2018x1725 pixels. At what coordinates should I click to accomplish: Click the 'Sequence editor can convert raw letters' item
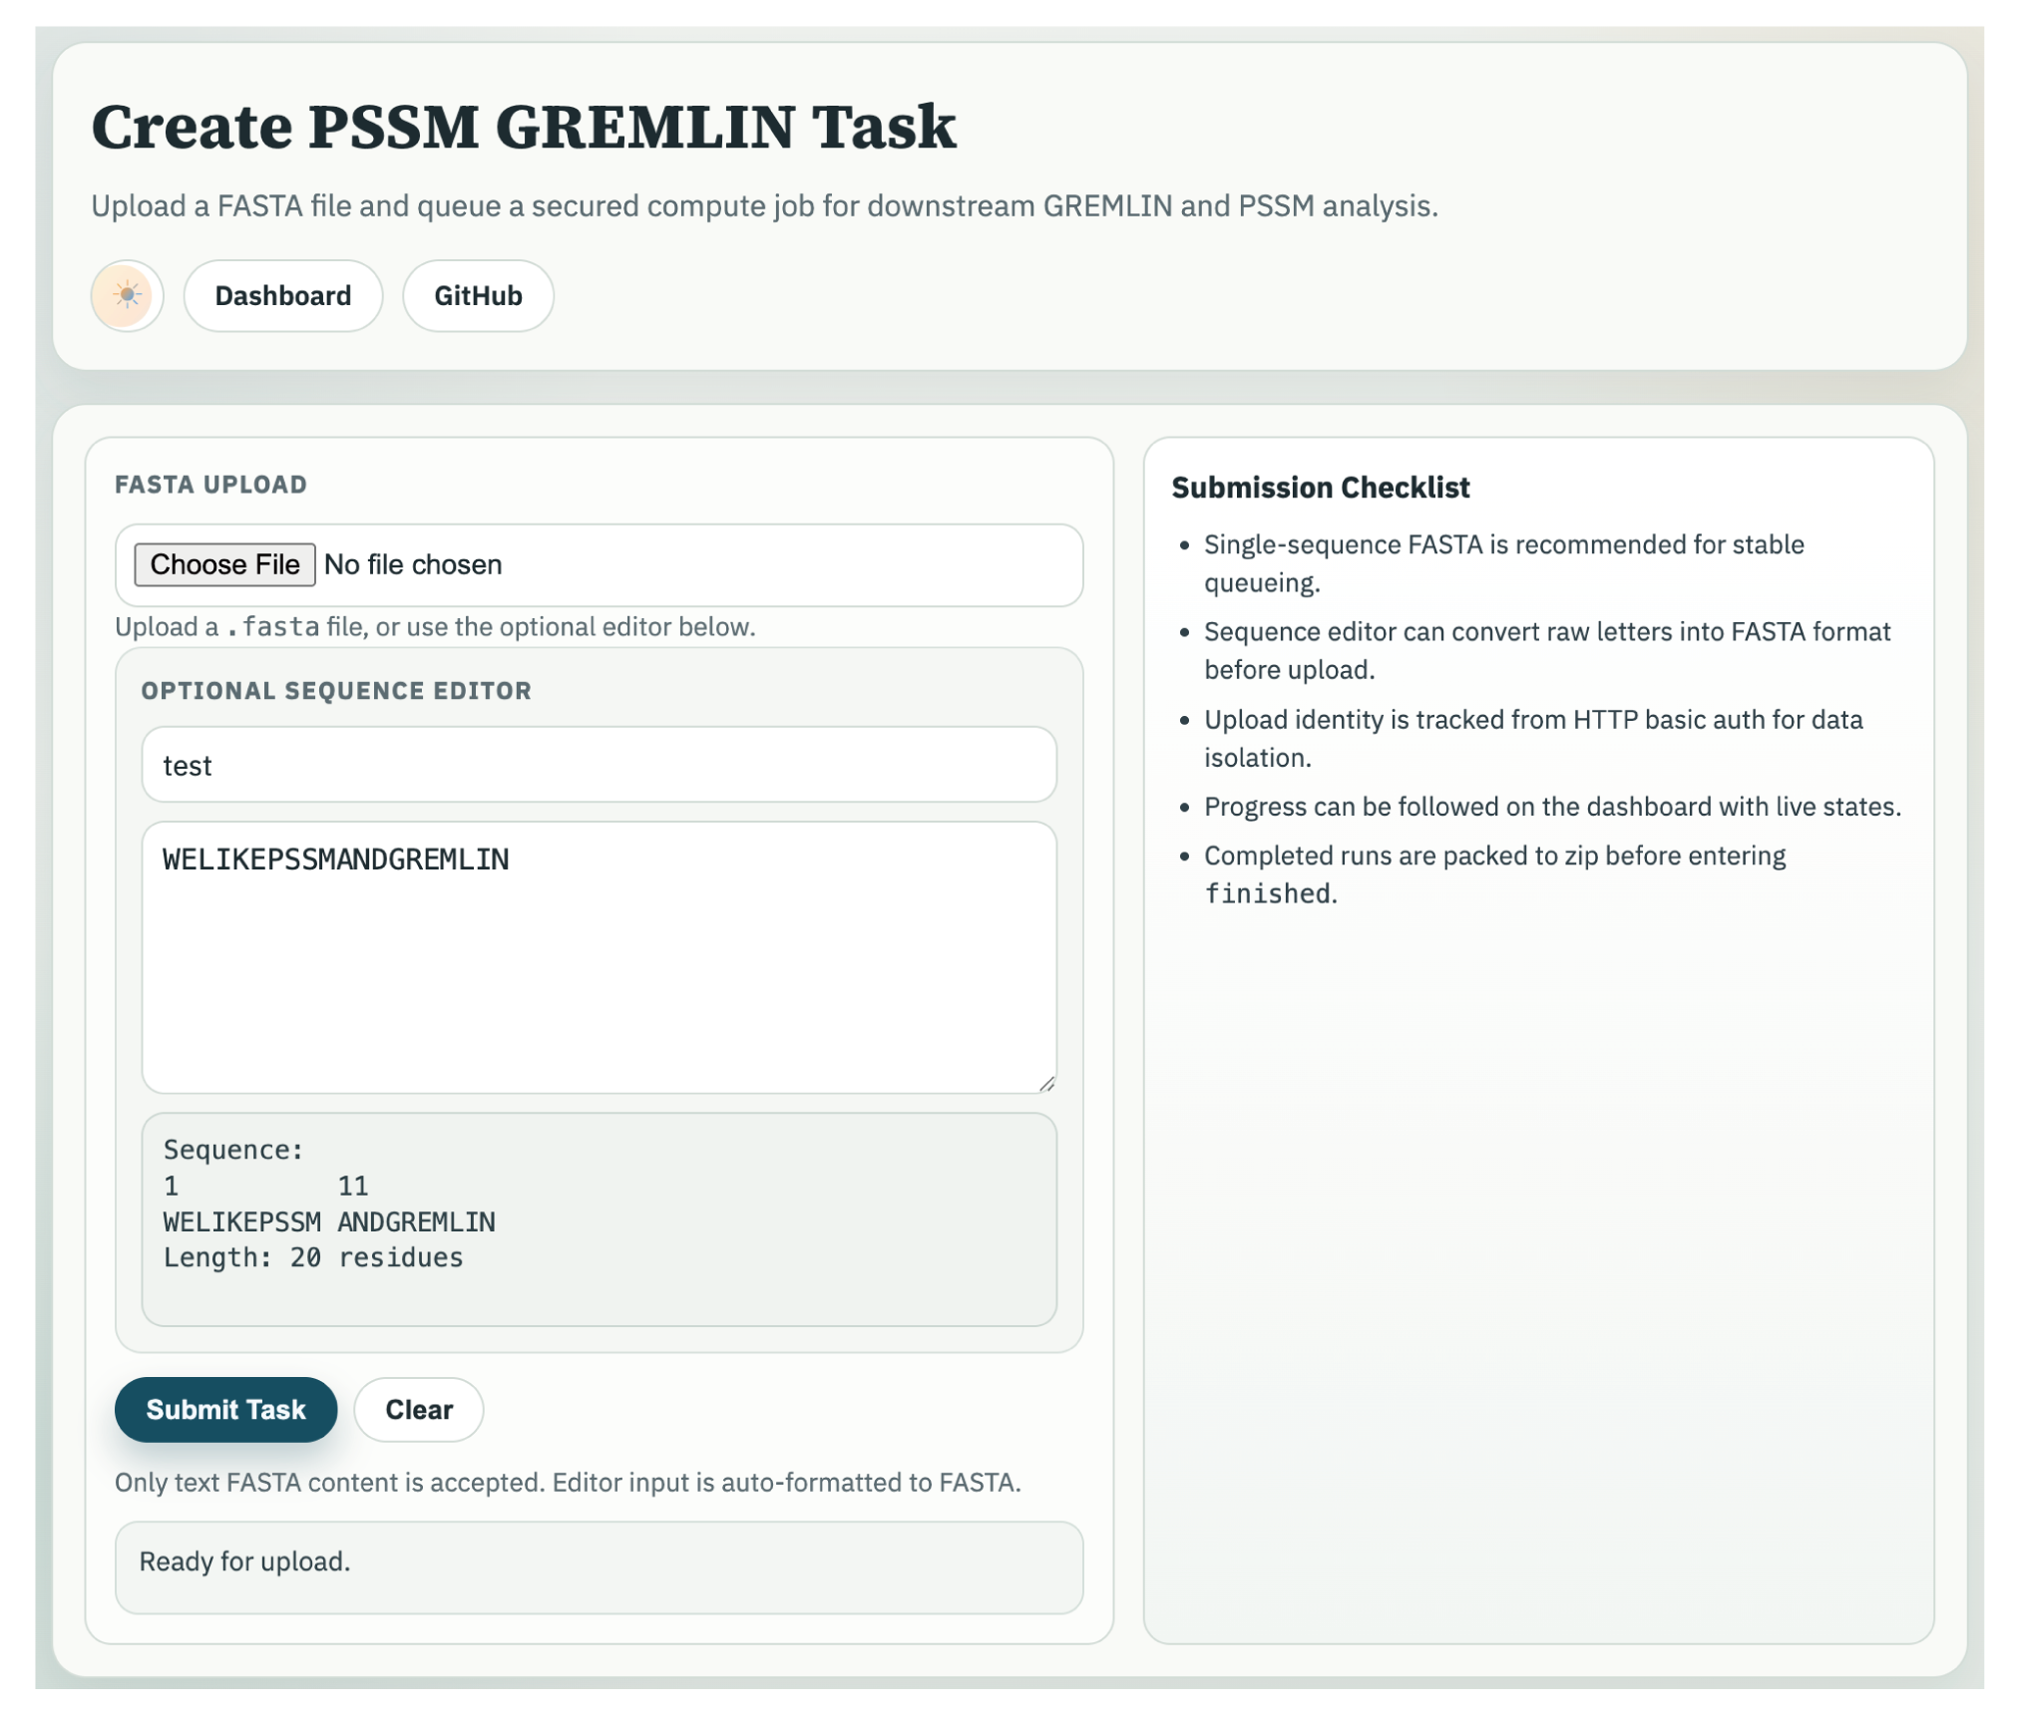click(x=1547, y=650)
